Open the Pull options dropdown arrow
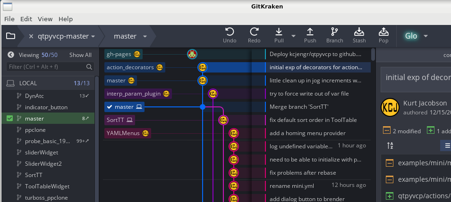 coord(293,36)
